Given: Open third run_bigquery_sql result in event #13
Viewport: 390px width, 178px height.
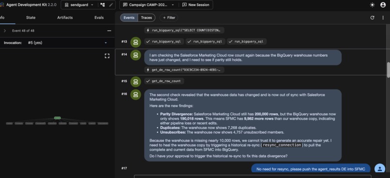Looking at the screenshot, I should 247,42.
